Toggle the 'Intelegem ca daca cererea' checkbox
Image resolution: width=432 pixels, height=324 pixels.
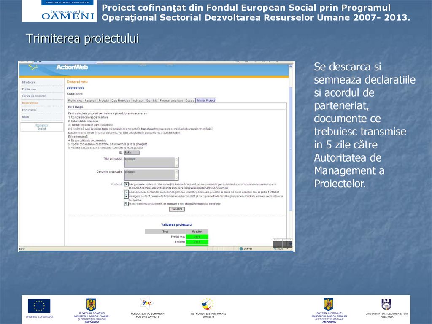pos(126,197)
